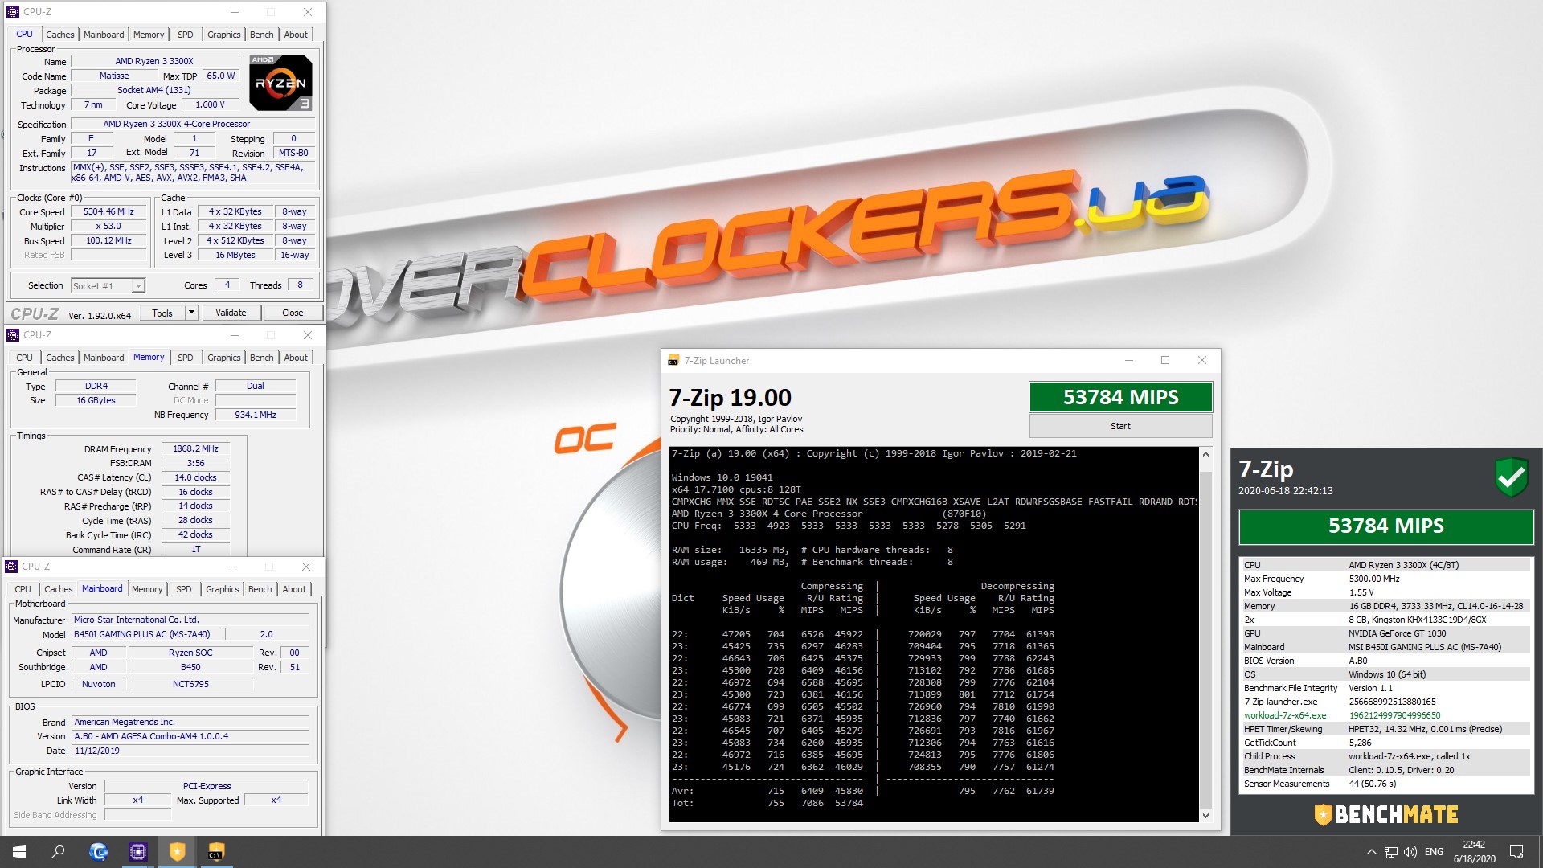Click the Core Voltage value 1.600 V

210,104
